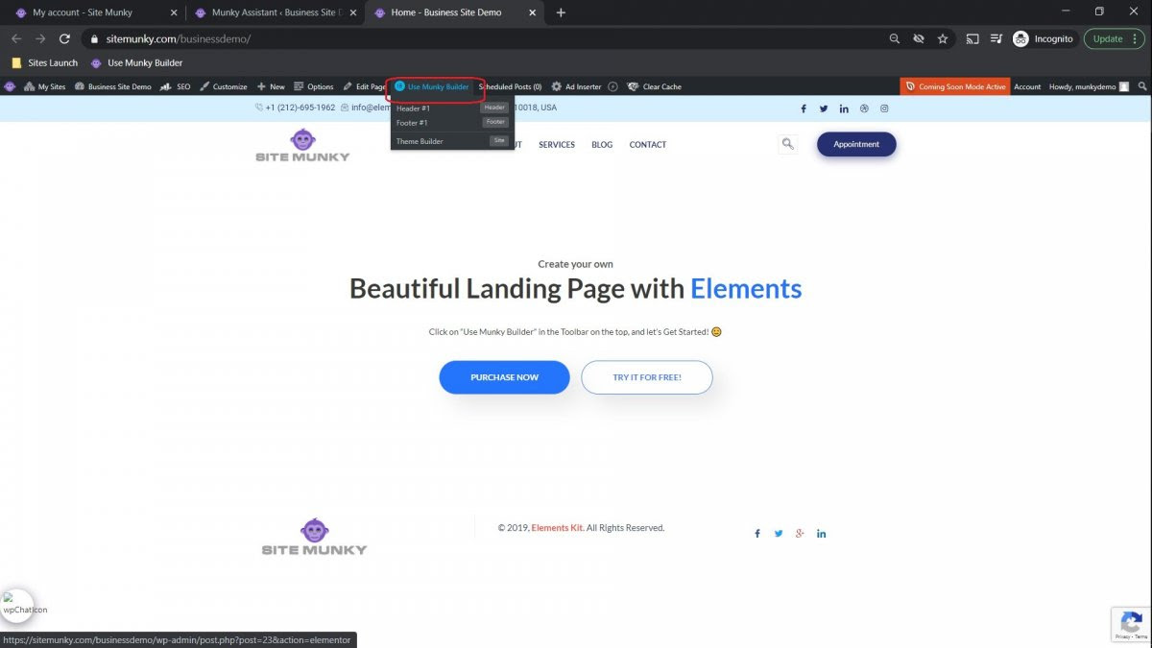Viewport: 1152px width, 648px height.
Task: Click the crossed-out eye icon in the address bar
Action: (x=919, y=39)
